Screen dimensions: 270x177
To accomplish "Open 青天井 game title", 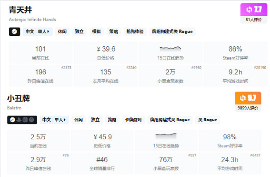I will click(x=20, y=10).
